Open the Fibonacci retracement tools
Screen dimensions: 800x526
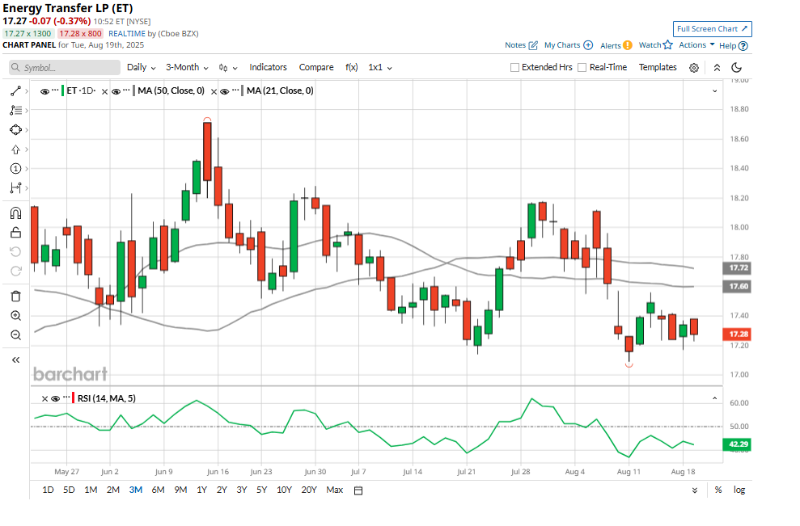tap(15, 110)
